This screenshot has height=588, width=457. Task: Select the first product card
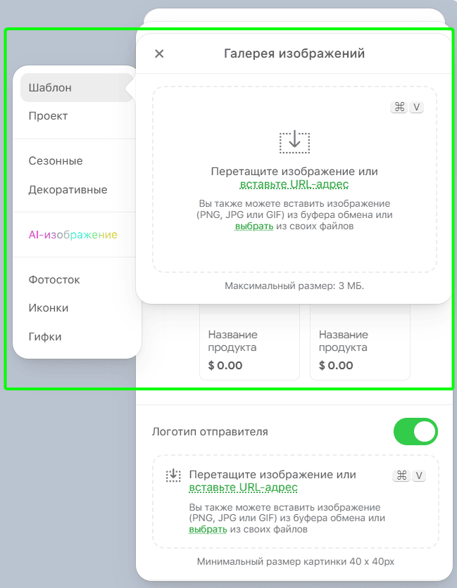[x=249, y=345]
